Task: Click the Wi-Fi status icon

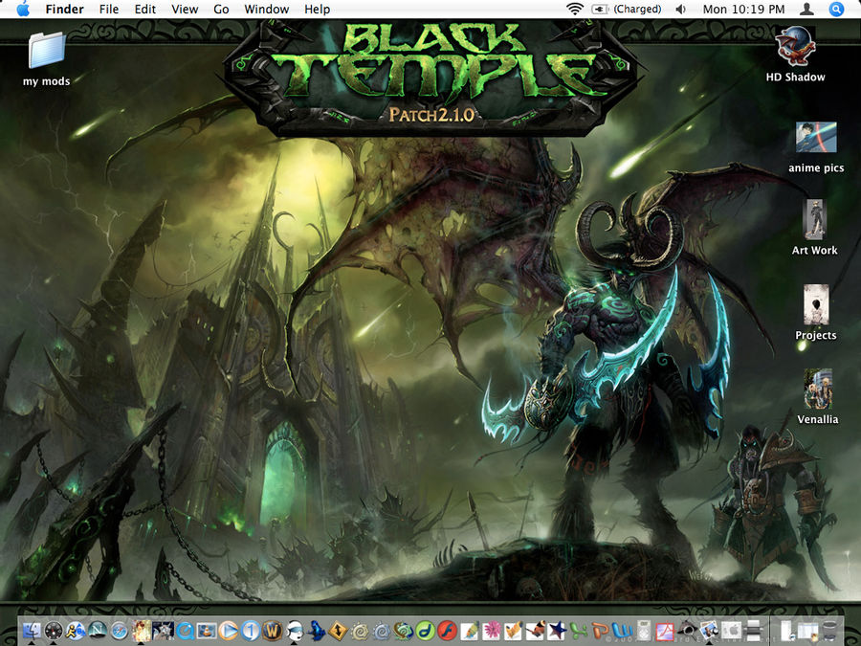Action: (x=574, y=10)
